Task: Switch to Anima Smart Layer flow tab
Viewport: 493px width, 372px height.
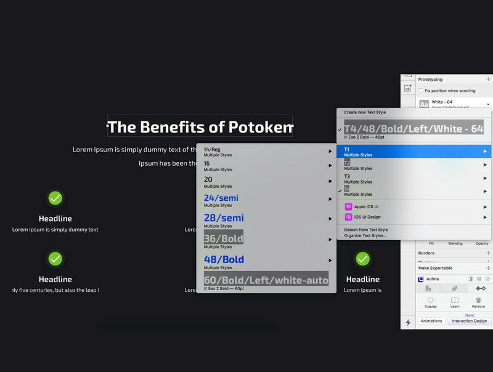Action: pyautogui.click(x=481, y=288)
